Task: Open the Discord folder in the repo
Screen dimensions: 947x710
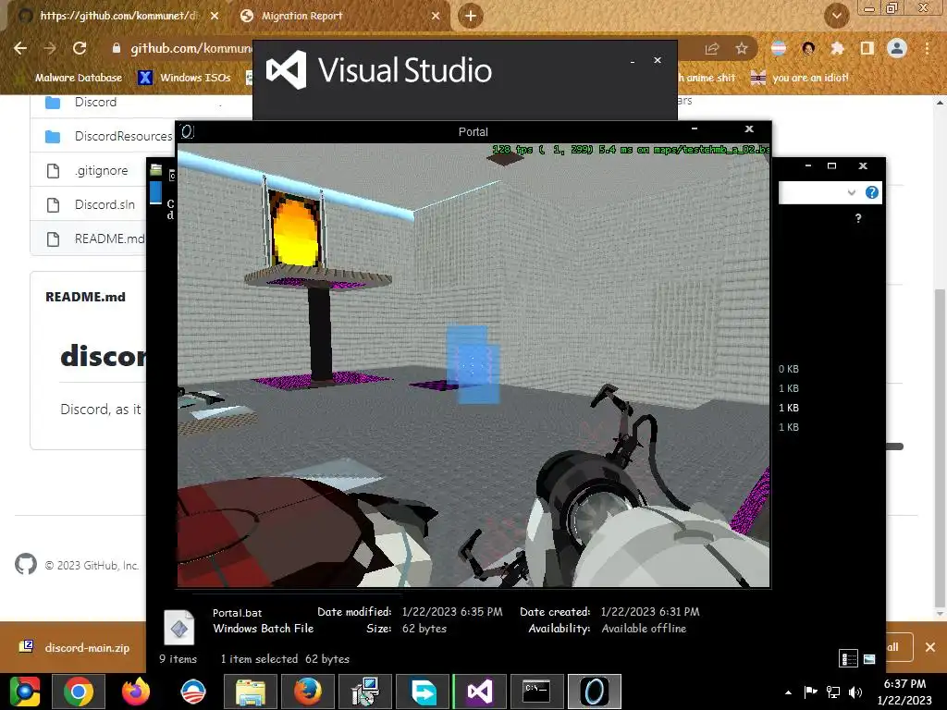Action: click(x=95, y=102)
